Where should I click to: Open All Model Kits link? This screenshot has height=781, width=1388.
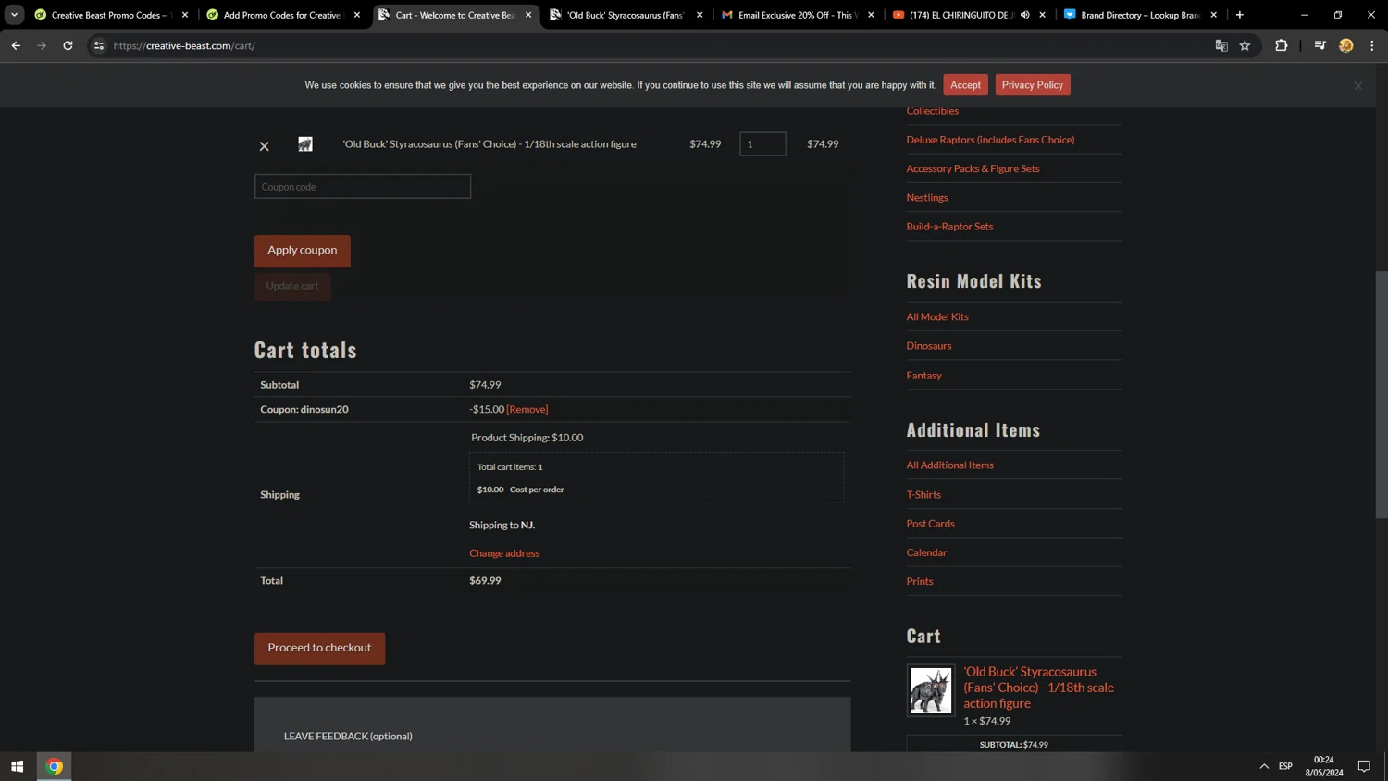pos(937,316)
